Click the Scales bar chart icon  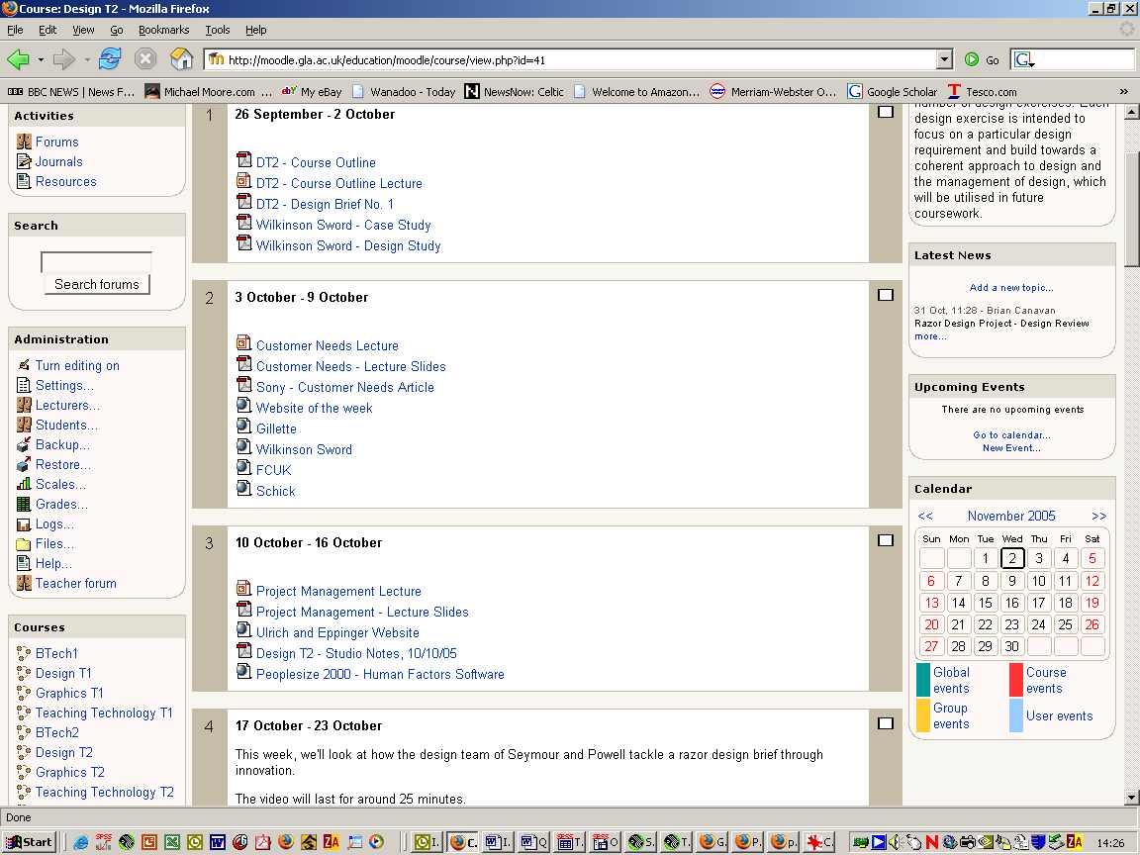pyautogui.click(x=24, y=484)
